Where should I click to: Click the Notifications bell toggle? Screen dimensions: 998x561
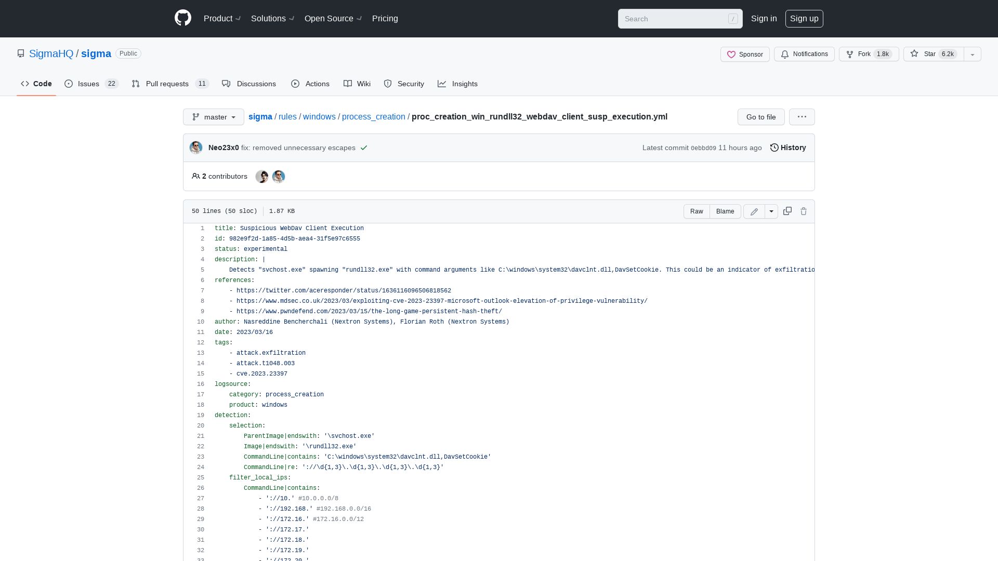804,54
